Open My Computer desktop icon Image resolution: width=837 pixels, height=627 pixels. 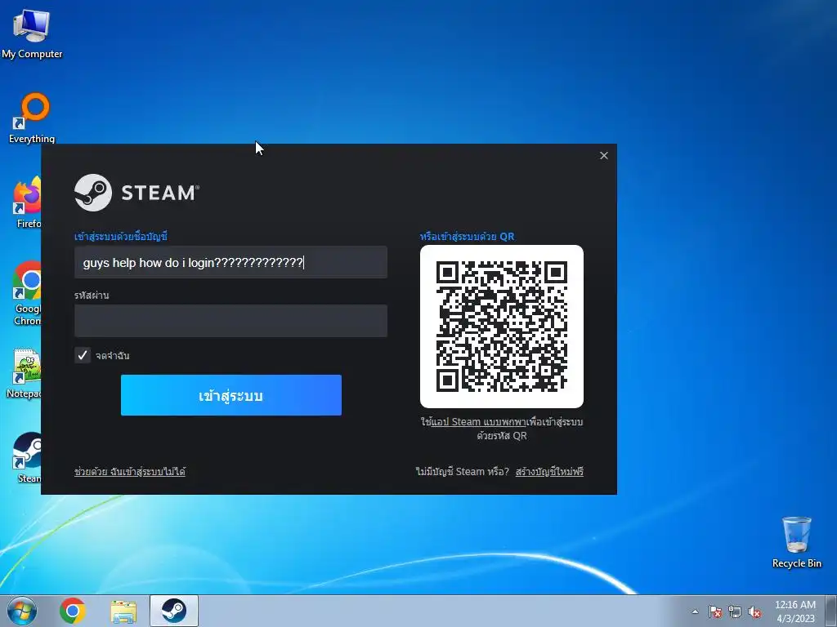click(x=32, y=33)
